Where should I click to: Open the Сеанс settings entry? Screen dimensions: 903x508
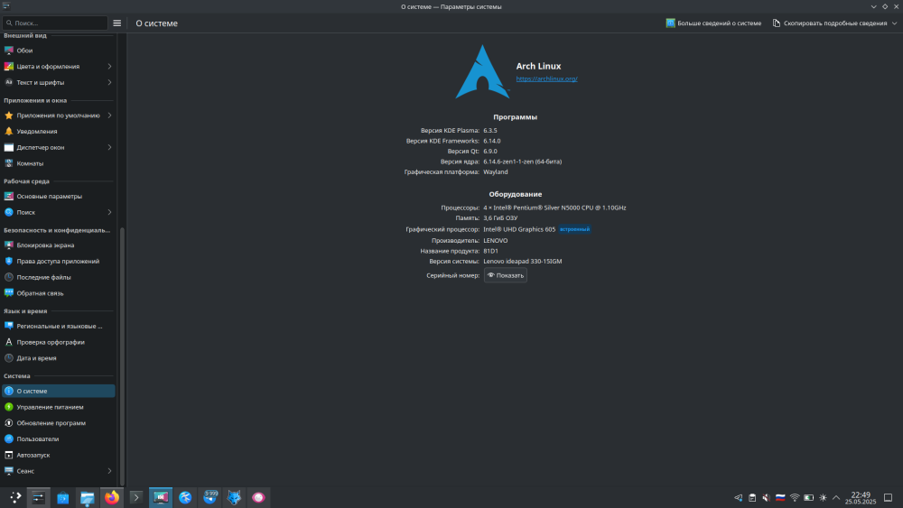59,471
